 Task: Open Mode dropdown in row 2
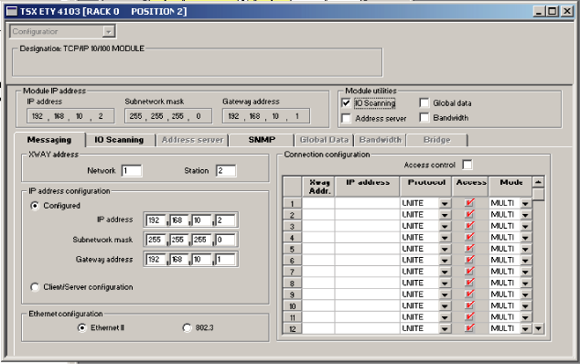pos(526,215)
